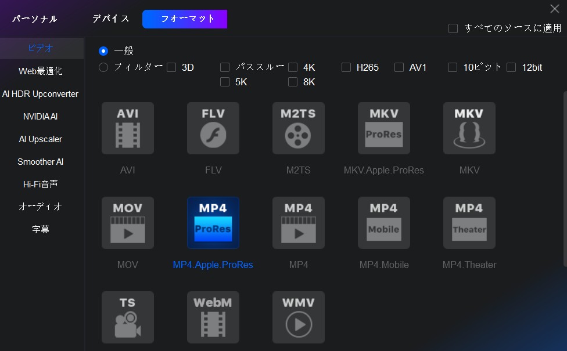This screenshot has height=351, width=567.
Task: Pick the MP4 Theater format icon
Action: 469,223
